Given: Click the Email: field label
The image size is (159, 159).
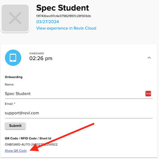Looking at the screenshot, I should [10, 104].
